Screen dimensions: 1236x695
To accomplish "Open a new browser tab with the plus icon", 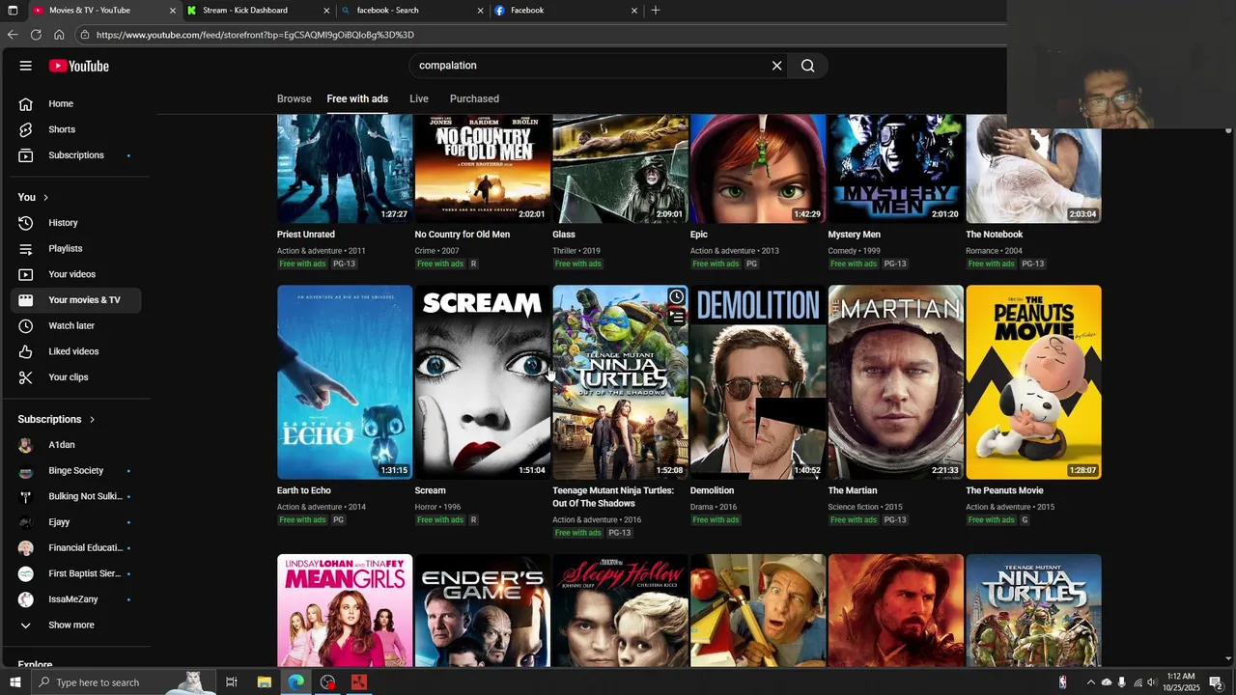I will 656,10.
